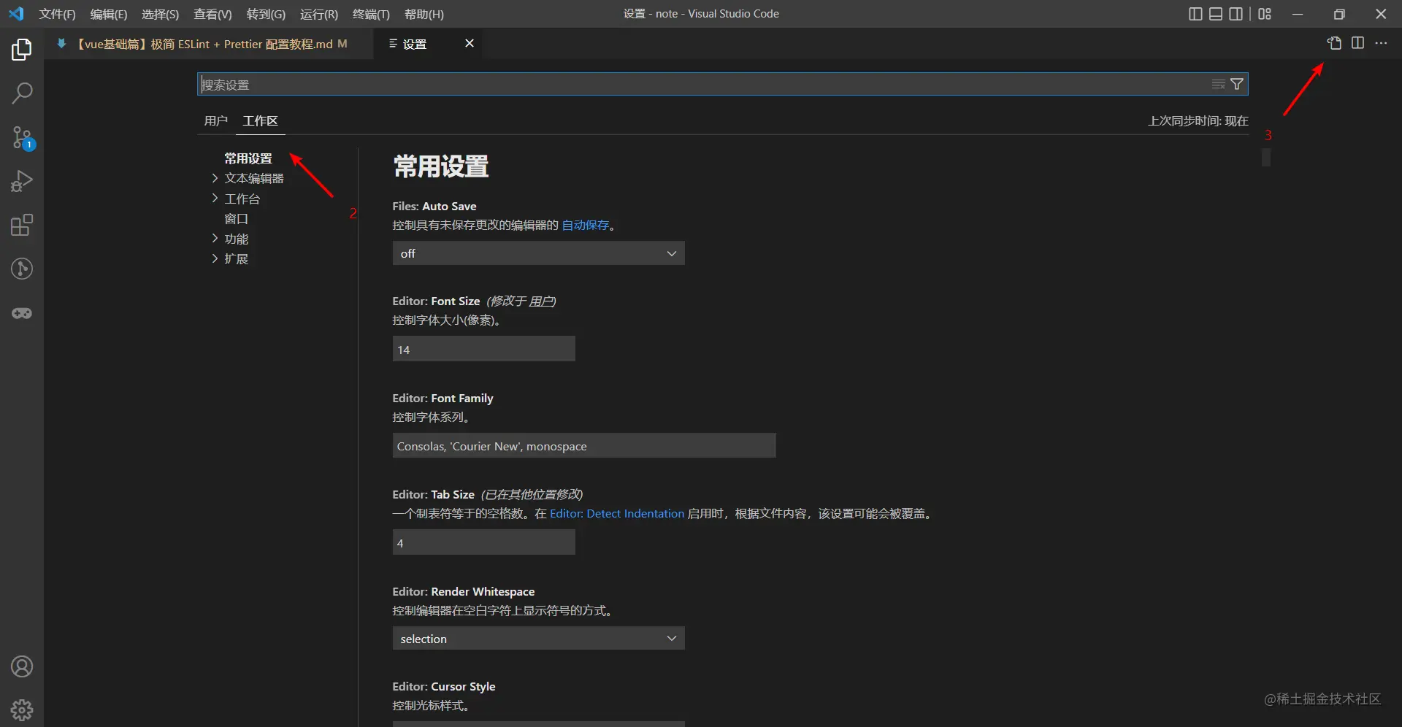Switch to 用户 settings scope tab

(215, 120)
